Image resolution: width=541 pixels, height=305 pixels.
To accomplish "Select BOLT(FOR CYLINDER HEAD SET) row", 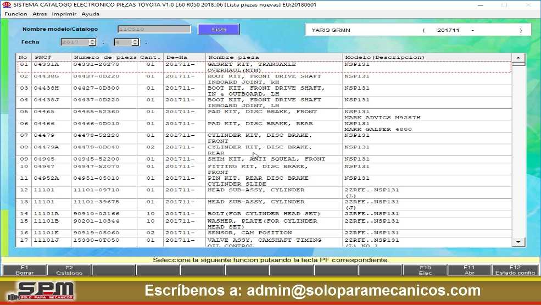I will 264,214.
